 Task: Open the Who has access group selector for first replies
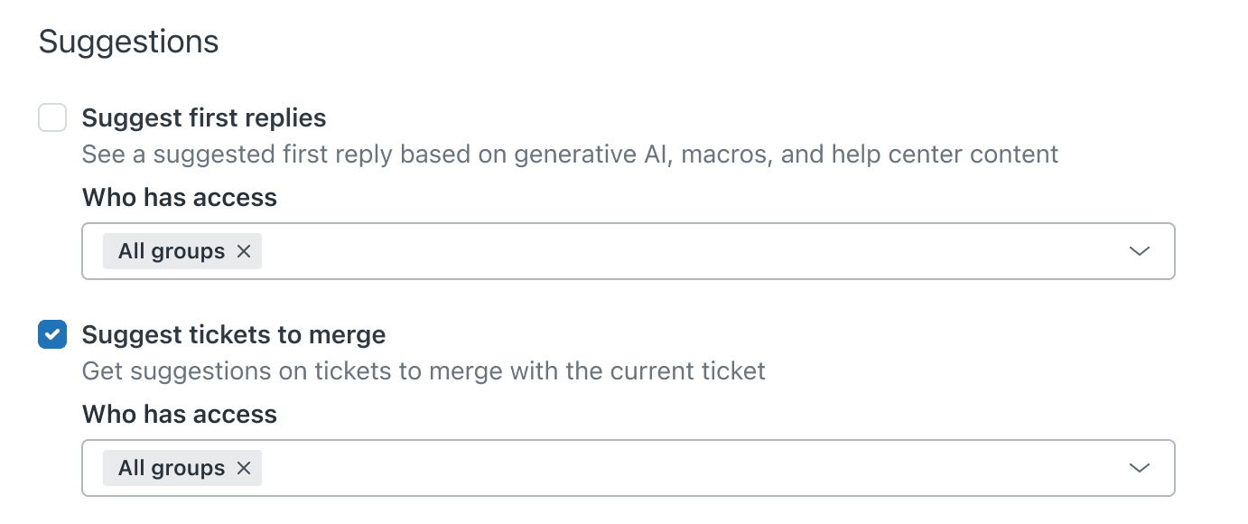point(1139,251)
